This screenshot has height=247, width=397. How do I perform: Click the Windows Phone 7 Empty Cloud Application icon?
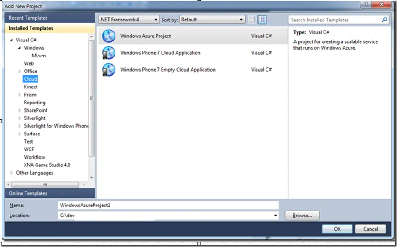[x=109, y=70]
